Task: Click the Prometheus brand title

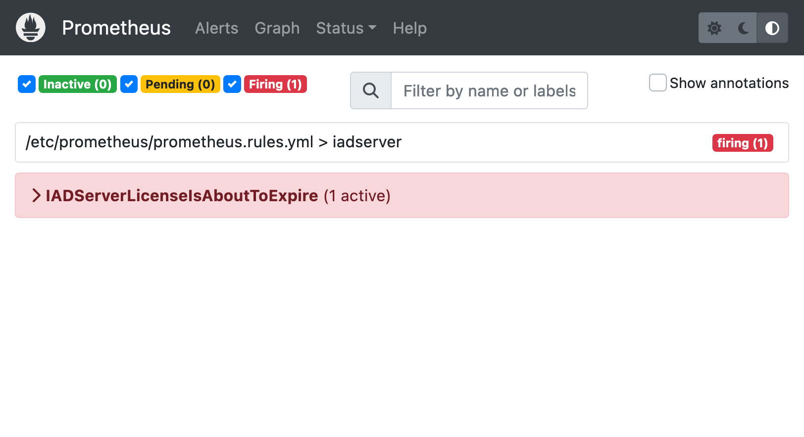Action: (x=116, y=28)
